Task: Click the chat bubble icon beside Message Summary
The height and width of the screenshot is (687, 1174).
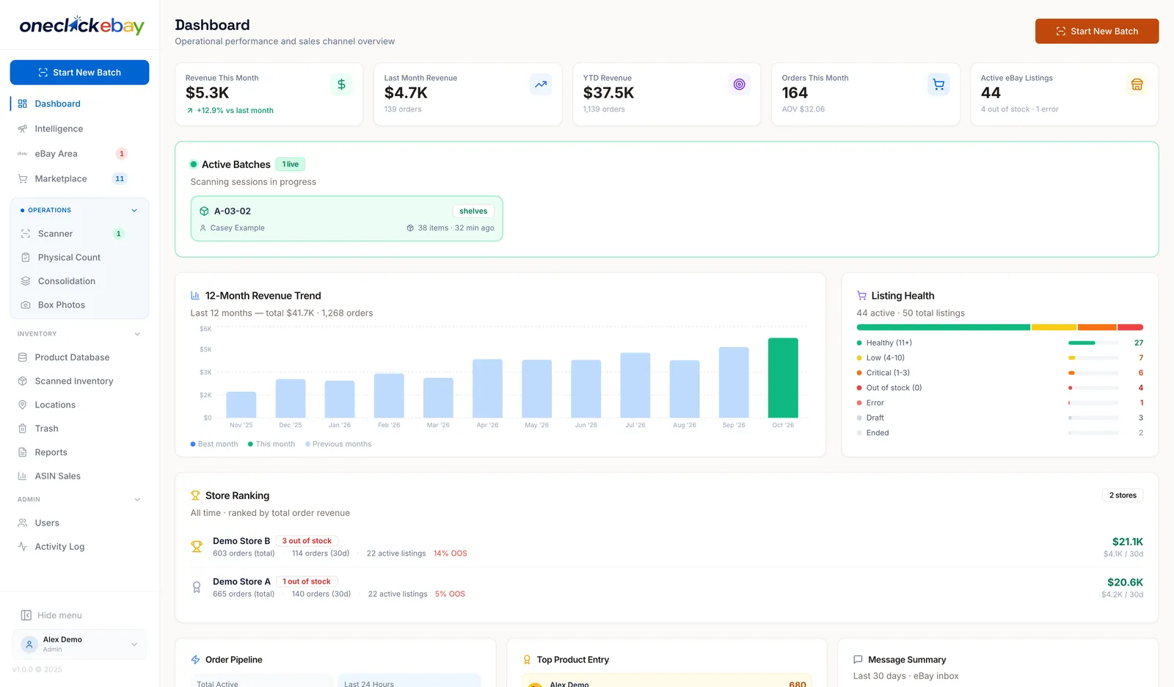Action: [x=858, y=660]
